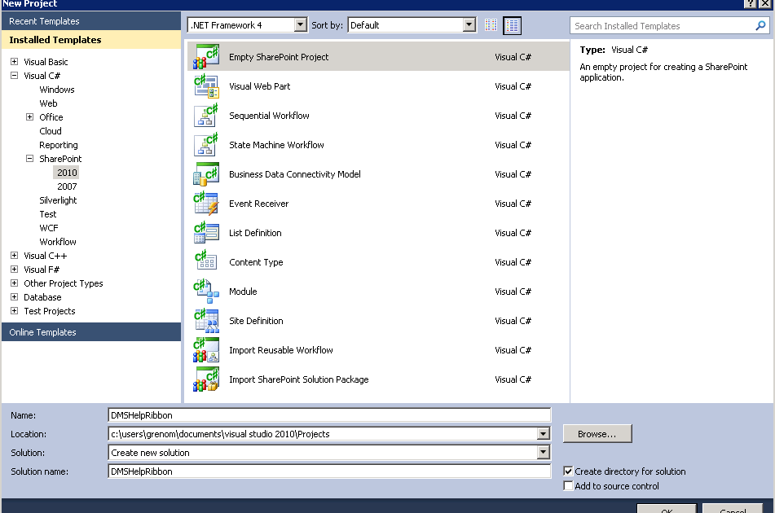Viewport: 775px width, 513px height.
Task: Select the Silverlight category in the tree
Action: click(x=58, y=200)
